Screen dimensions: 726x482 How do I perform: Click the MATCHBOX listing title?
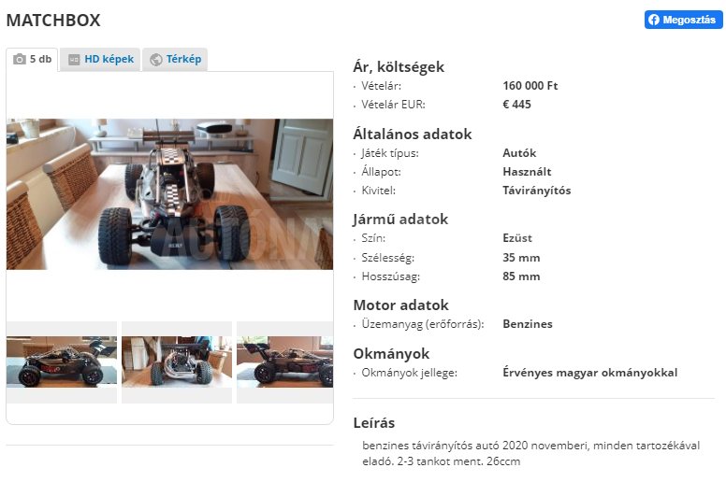tap(53, 21)
